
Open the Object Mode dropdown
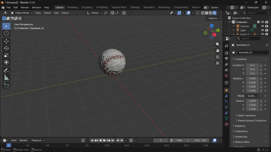[22, 13]
